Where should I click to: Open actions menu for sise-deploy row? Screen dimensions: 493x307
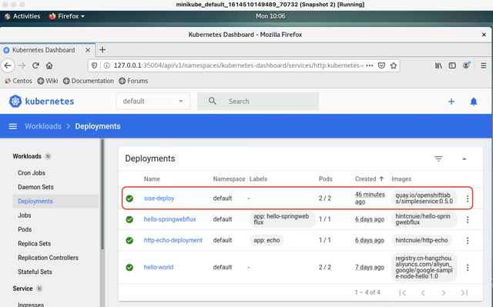tap(468, 199)
